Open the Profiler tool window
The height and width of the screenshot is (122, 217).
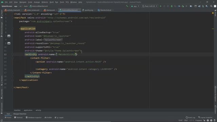48,118
